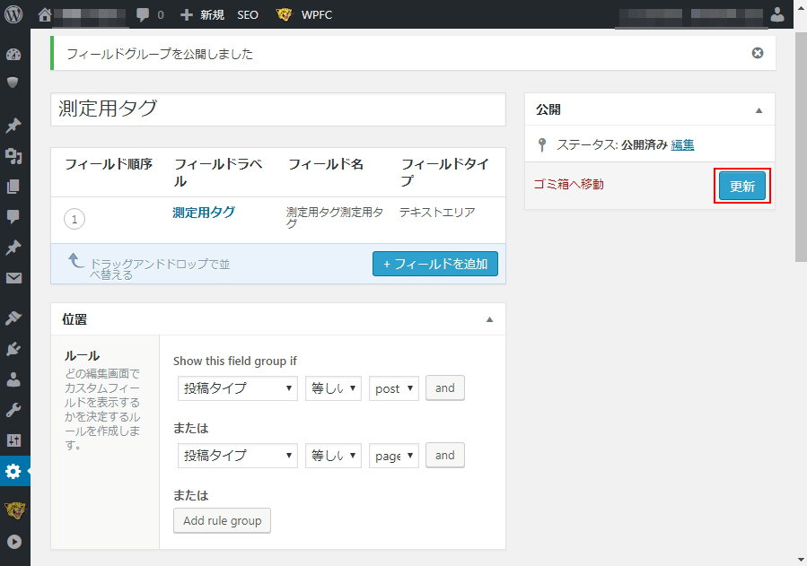This screenshot has width=807, height=566.
Task: Click the field name 測定用タグ測定用タグ cell
Action: pyautogui.click(x=335, y=217)
